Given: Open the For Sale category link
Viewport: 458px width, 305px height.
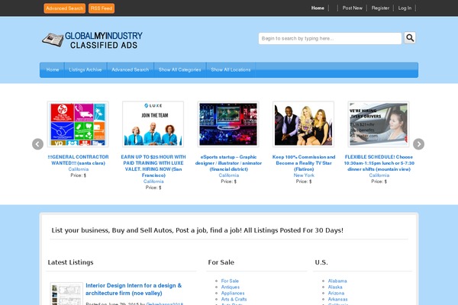Looking at the screenshot, I should (230, 281).
